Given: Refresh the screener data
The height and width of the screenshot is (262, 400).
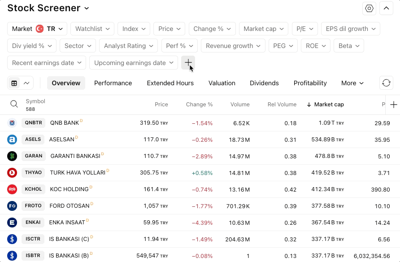Looking at the screenshot, I should pyautogui.click(x=386, y=83).
